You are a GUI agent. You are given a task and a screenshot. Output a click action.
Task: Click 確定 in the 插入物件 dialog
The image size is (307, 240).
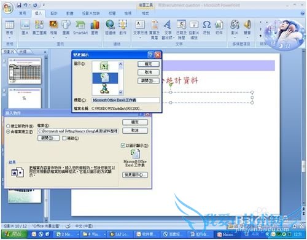[x=135, y=122]
